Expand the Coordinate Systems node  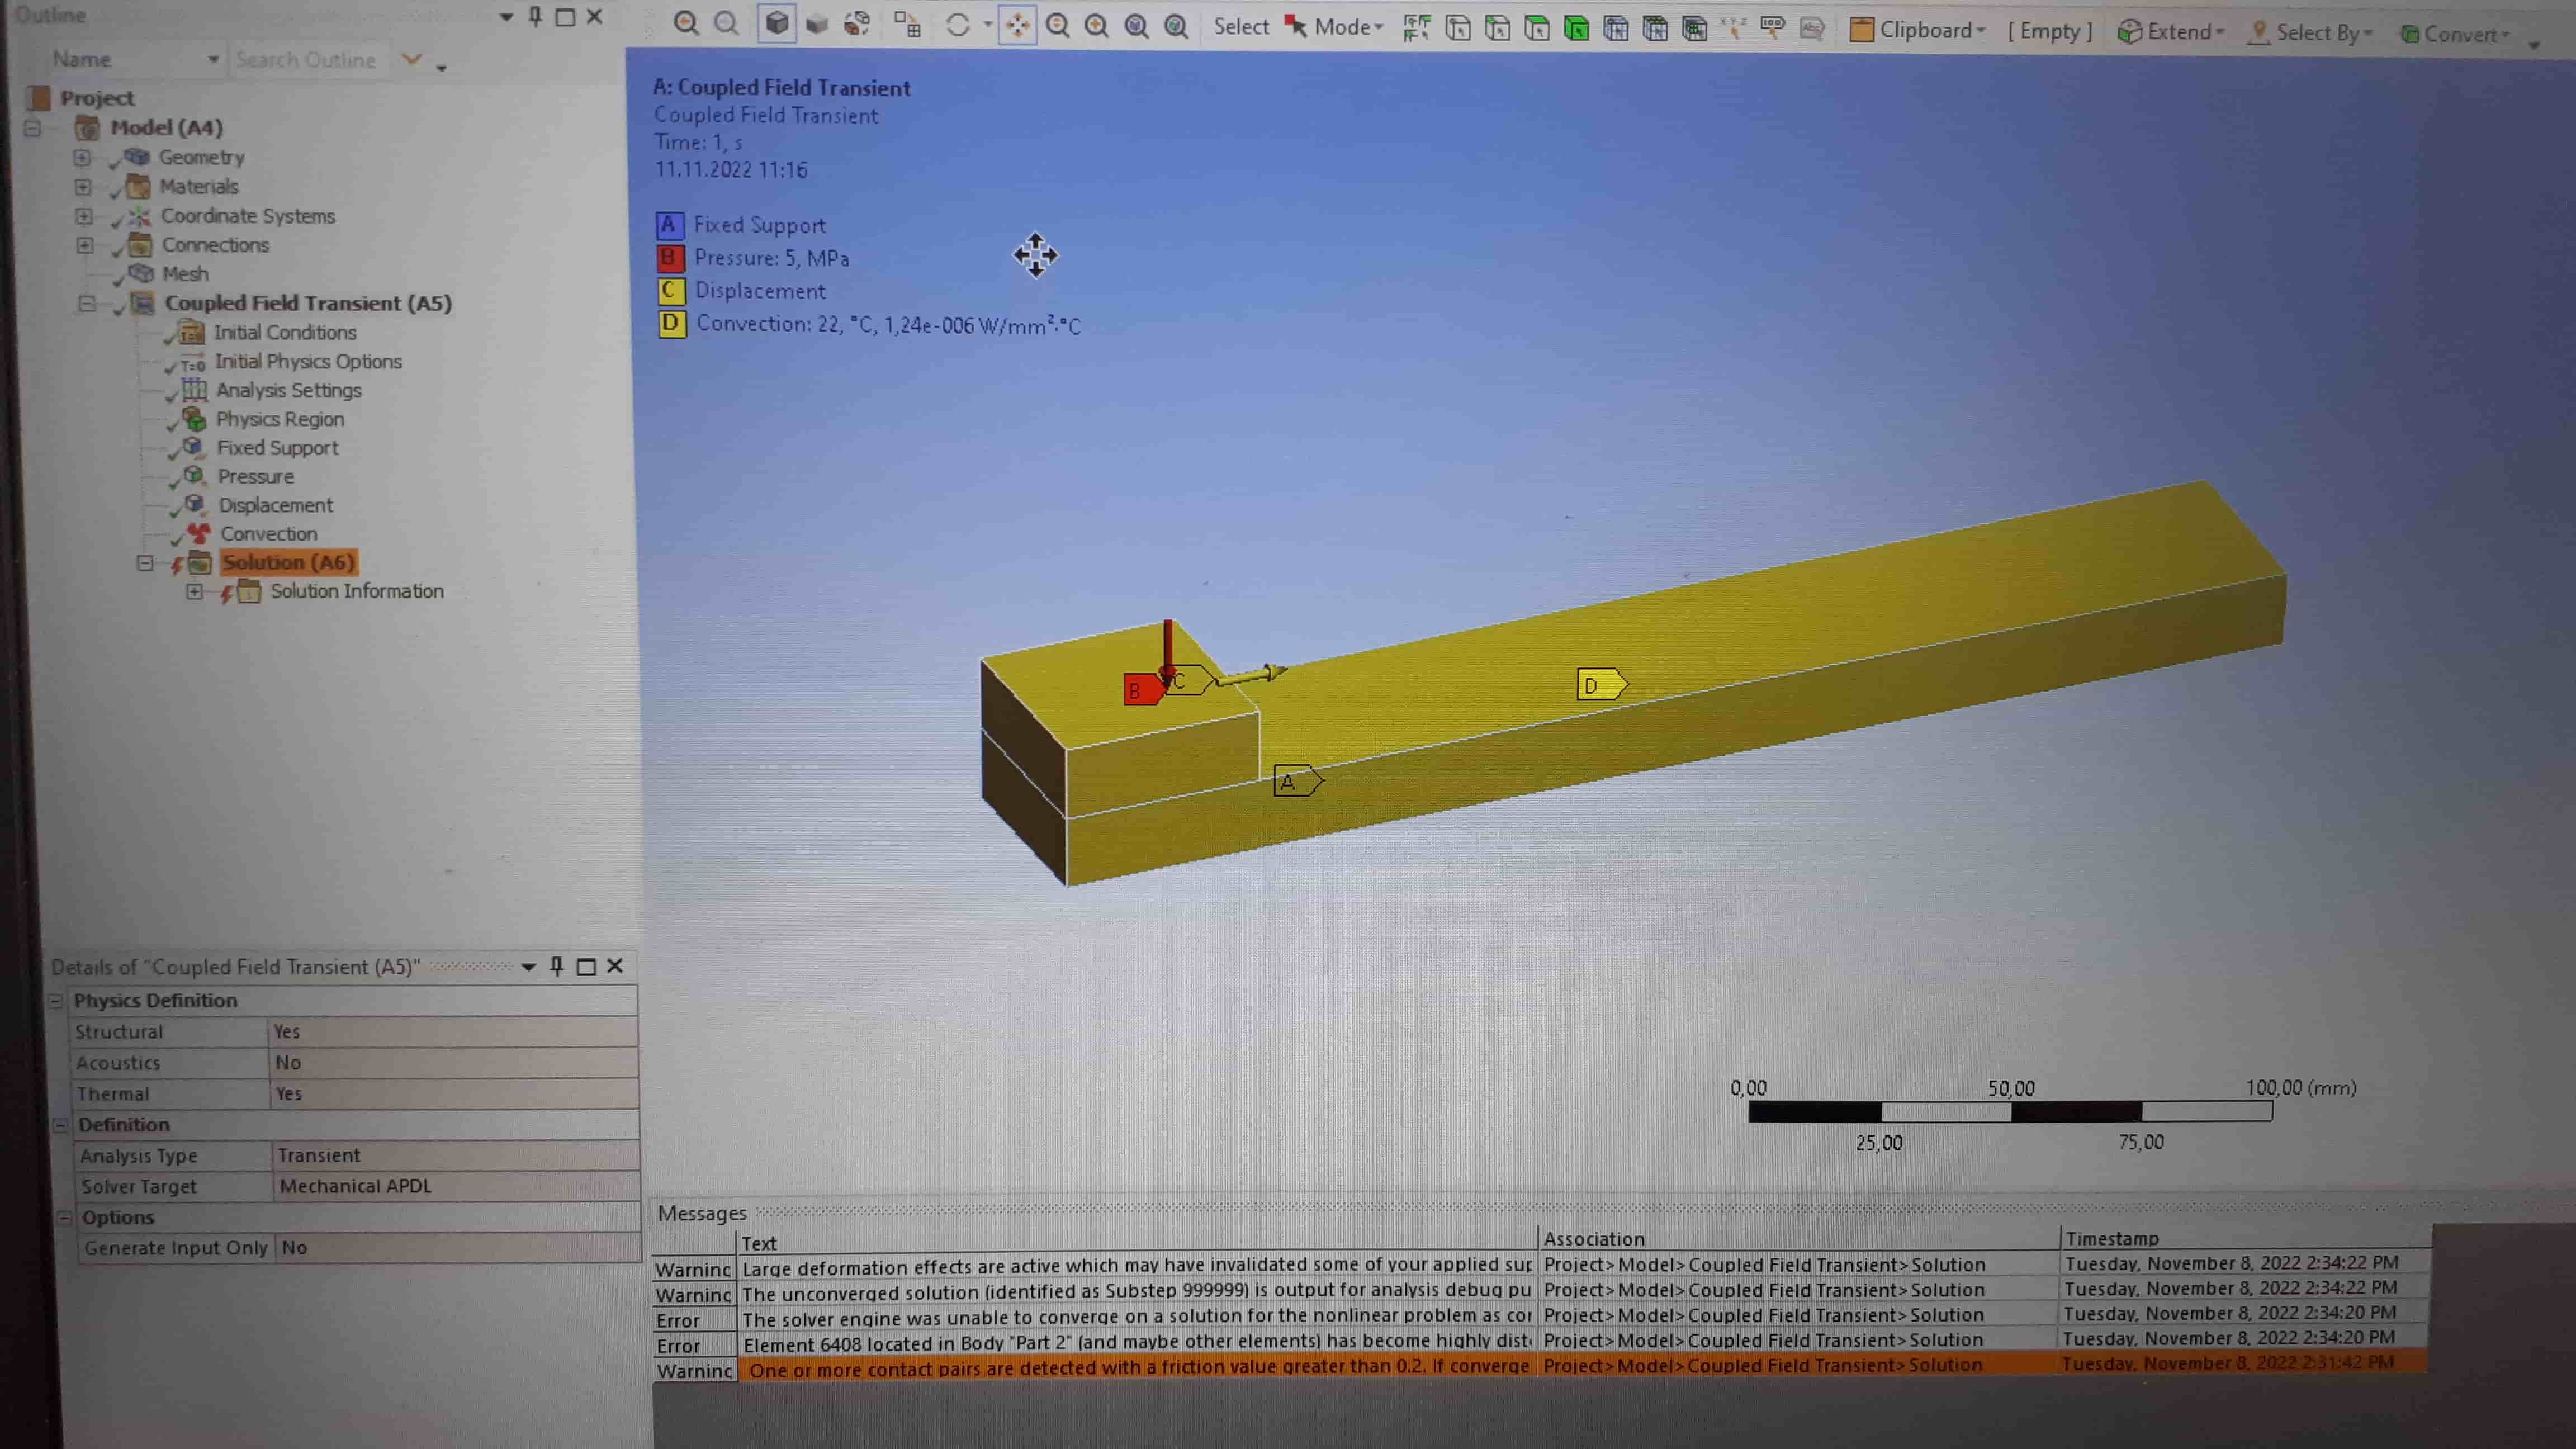point(84,216)
